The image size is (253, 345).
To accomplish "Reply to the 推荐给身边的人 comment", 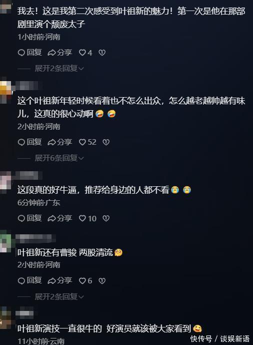I will 29,218.
